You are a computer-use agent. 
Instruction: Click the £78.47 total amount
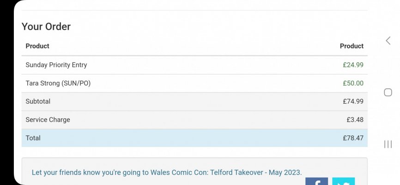tap(353, 138)
